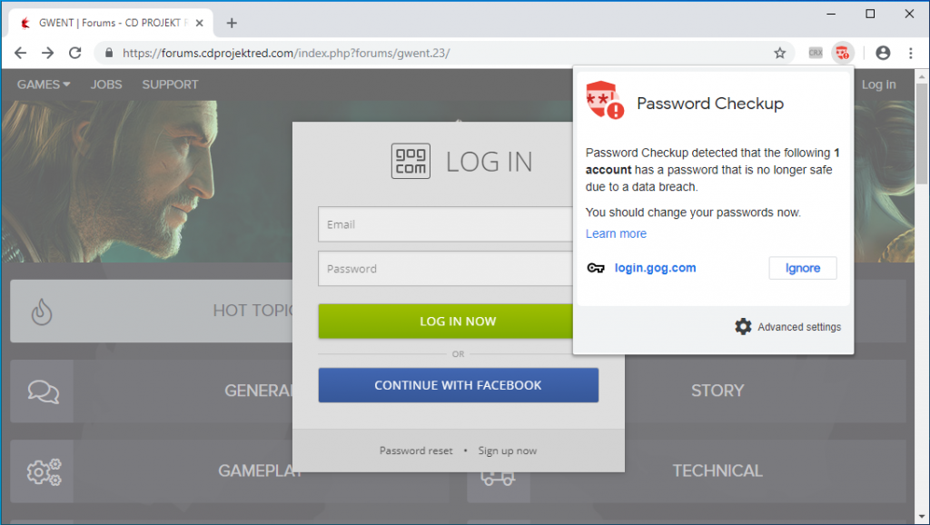Image resolution: width=930 pixels, height=525 pixels.
Task: Click the Password input field
Action: 446,269
